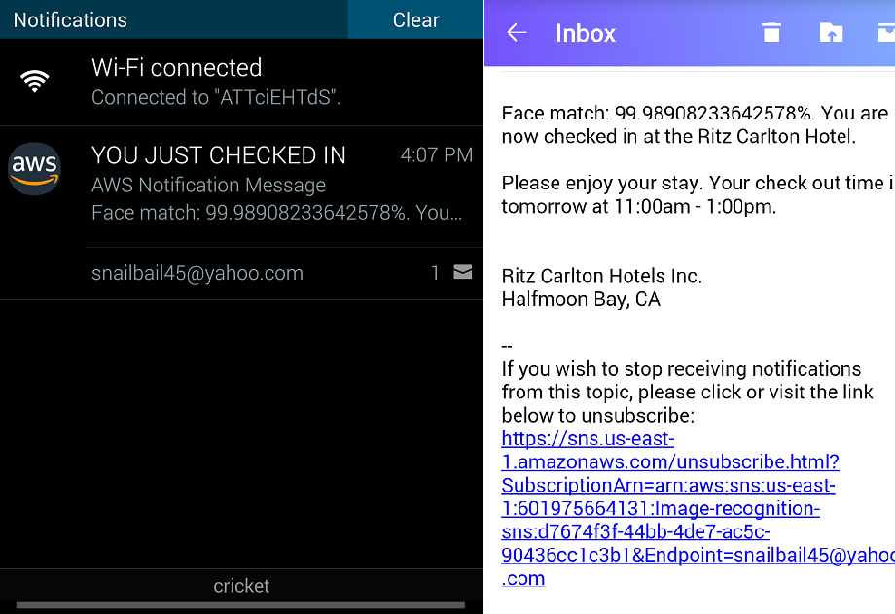The image size is (895, 614).
Task: Delete the email with the trash icon
Action: 771,32
